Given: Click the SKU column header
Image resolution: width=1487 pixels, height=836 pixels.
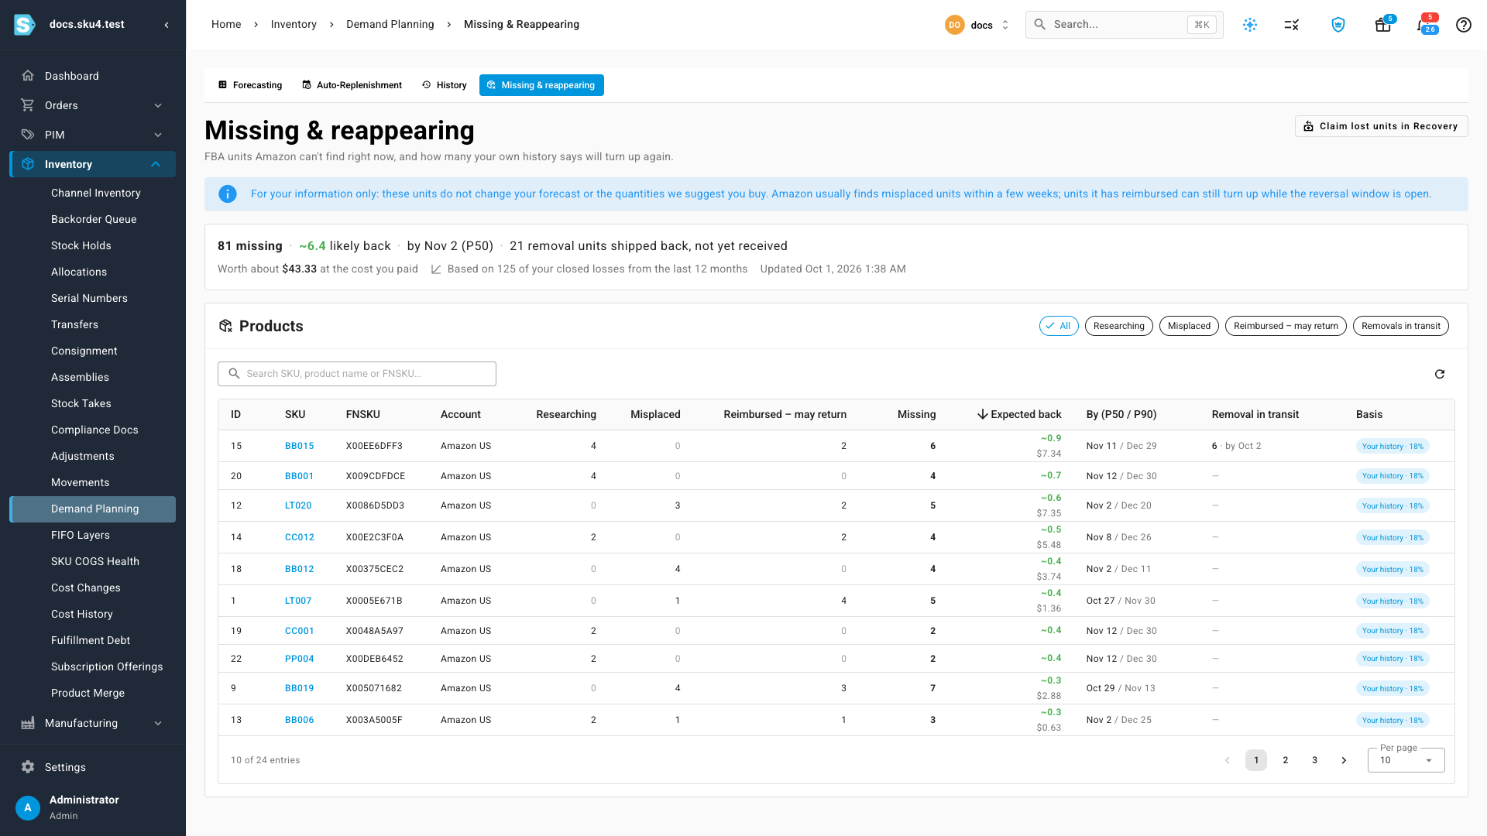Looking at the screenshot, I should [x=295, y=415].
